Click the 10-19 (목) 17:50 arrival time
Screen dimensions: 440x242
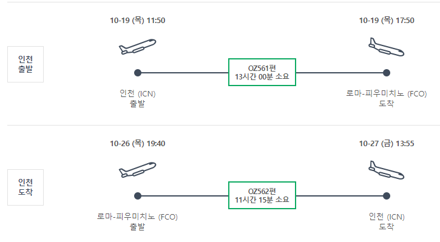click(x=387, y=21)
